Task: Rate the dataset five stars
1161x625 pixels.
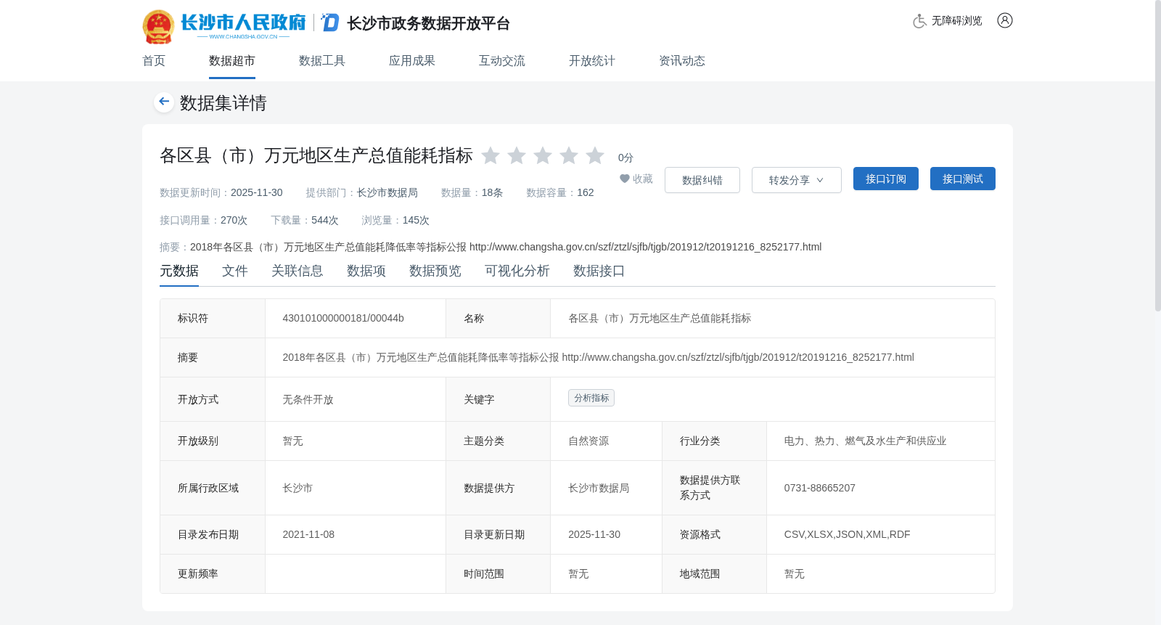Action: pyautogui.click(x=595, y=155)
